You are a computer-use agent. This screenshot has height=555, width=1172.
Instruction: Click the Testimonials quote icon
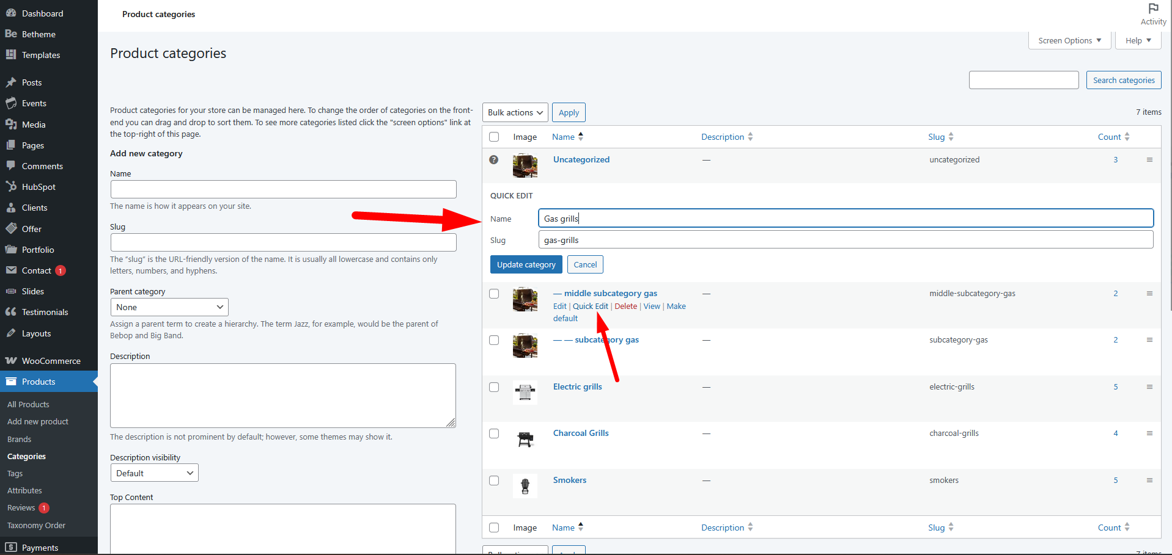pos(11,312)
